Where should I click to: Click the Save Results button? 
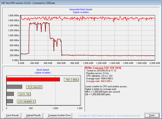(x=12, y=115)
